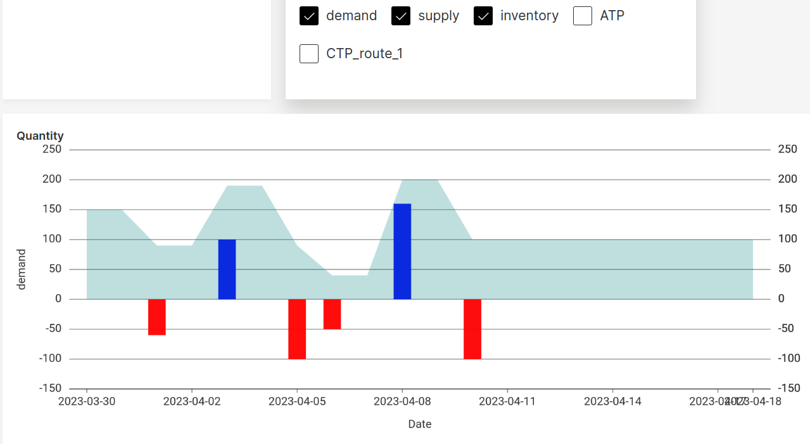Disable the supply series checkbox

[x=400, y=15]
